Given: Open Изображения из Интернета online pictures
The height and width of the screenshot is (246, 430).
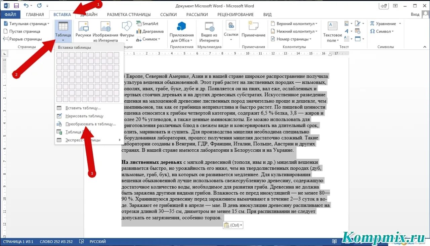Looking at the screenshot, I should pos(105,32).
